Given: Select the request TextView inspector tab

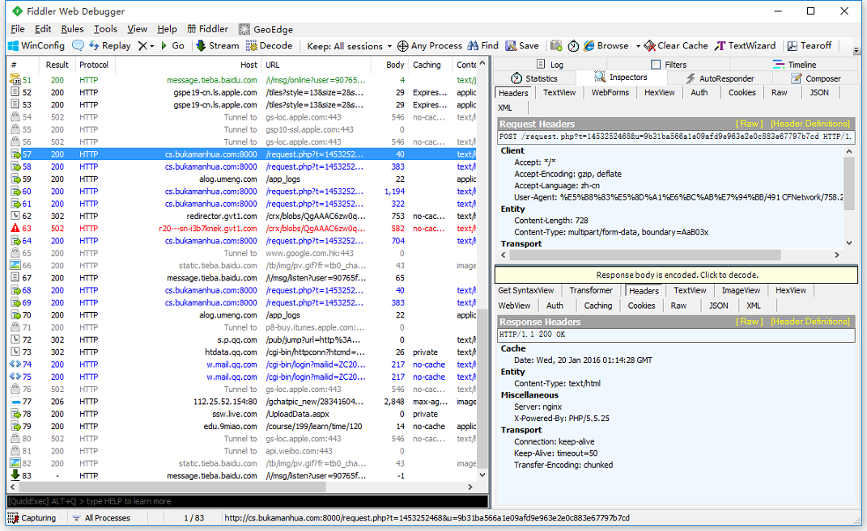Looking at the screenshot, I should [559, 93].
